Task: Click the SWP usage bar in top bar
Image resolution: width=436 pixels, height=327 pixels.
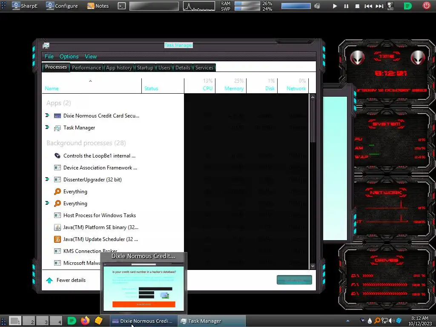Action: [x=247, y=9]
